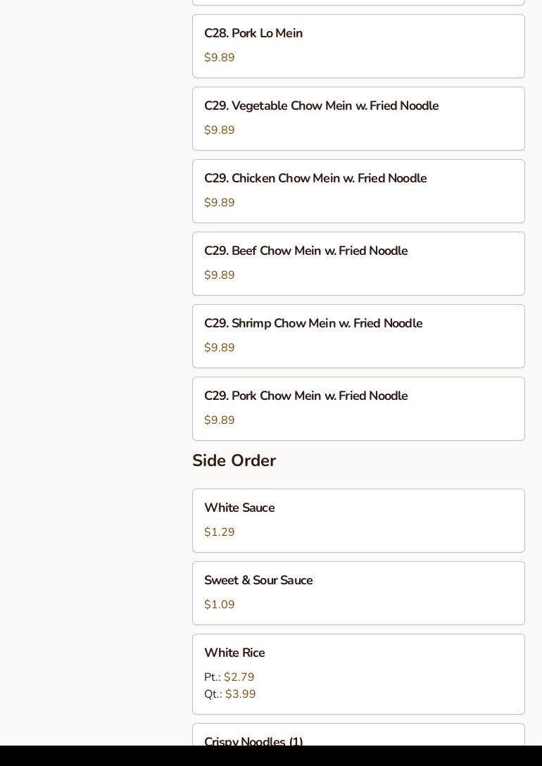
Task: Click the price under Chicken Chow Mein
Action: pos(220,203)
